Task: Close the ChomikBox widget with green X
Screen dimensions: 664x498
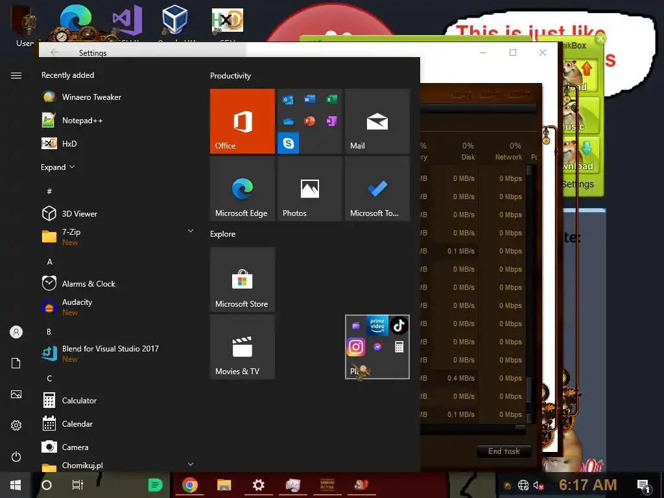Action: click(x=600, y=39)
